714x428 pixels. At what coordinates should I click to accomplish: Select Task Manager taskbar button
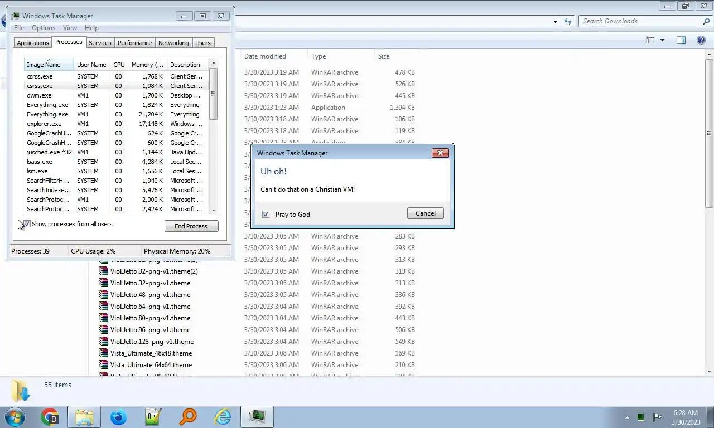coord(257,417)
